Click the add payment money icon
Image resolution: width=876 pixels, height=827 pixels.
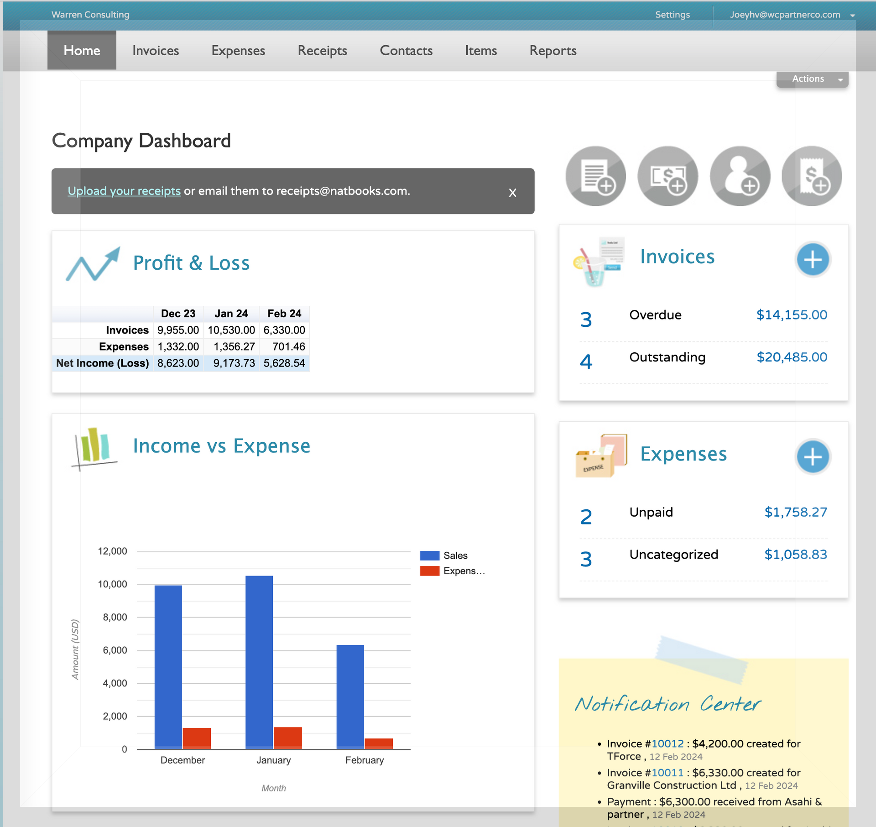[667, 176]
